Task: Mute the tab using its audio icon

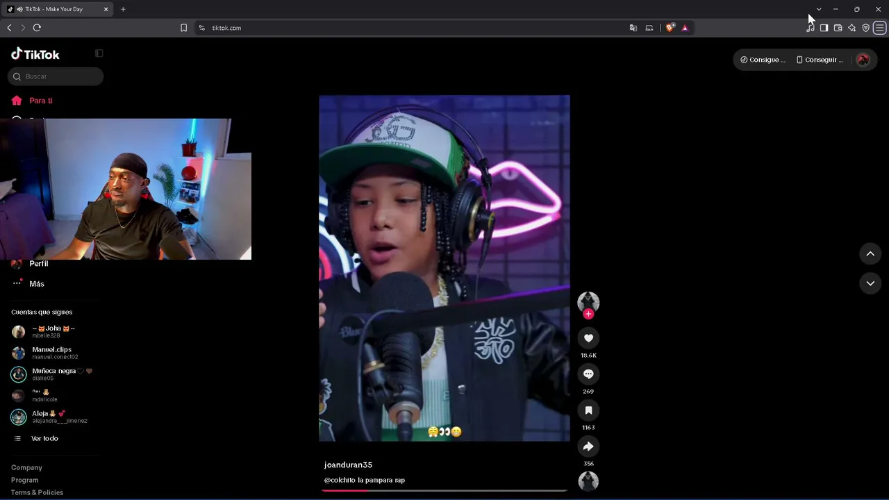Action: [19, 9]
